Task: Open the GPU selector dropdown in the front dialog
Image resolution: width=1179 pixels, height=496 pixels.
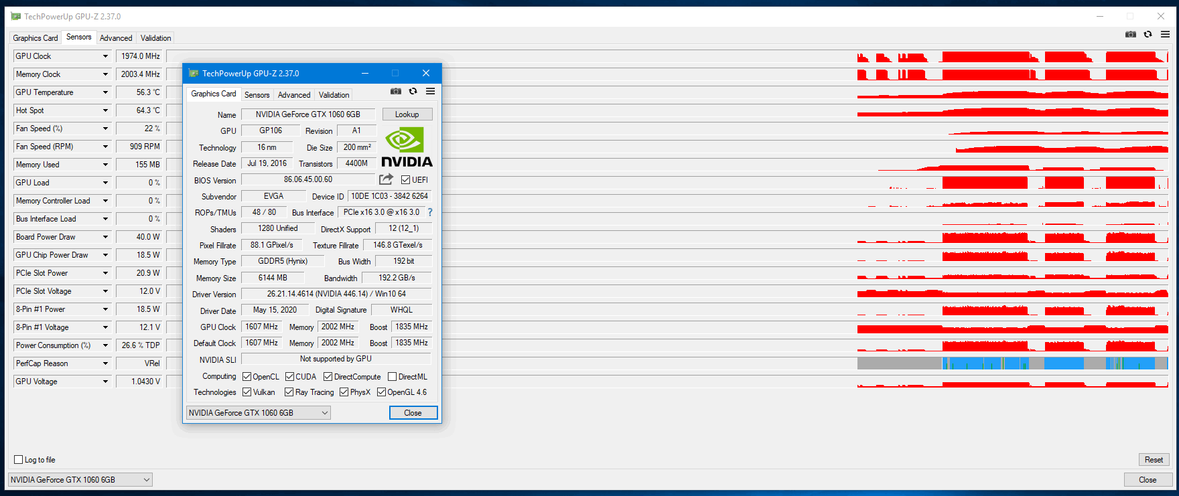Action: coord(259,413)
